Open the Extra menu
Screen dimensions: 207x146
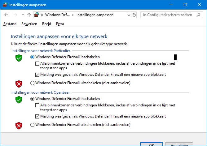pyautogui.click(x=60, y=24)
